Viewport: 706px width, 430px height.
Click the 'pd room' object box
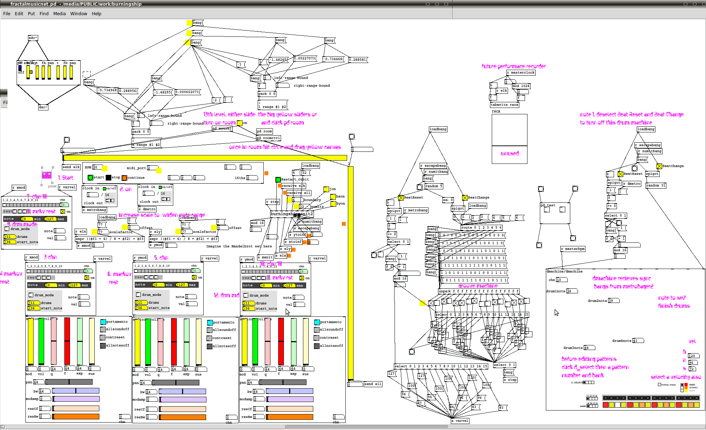(264, 131)
